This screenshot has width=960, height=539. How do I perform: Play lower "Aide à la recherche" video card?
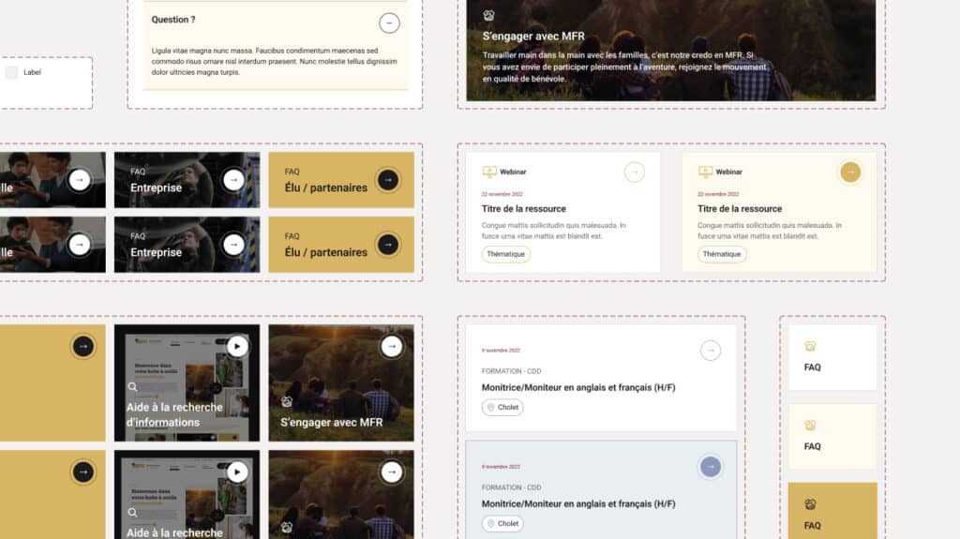[237, 472]
